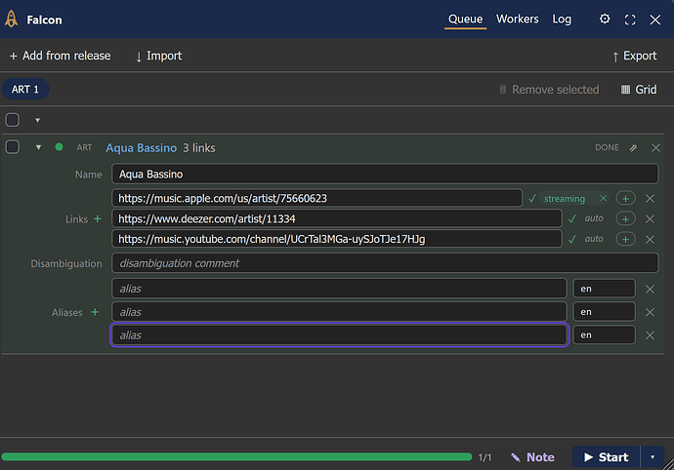Add link type to YouTube Music URL

pyautogui.click(x=625, y=239)
